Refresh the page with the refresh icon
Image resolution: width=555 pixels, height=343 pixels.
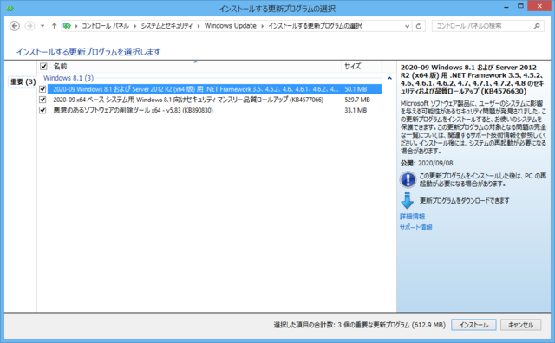(419, 26)
